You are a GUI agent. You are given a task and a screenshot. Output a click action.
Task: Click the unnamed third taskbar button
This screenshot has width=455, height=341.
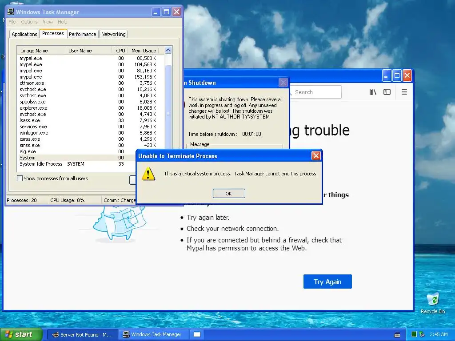point(197,335)
